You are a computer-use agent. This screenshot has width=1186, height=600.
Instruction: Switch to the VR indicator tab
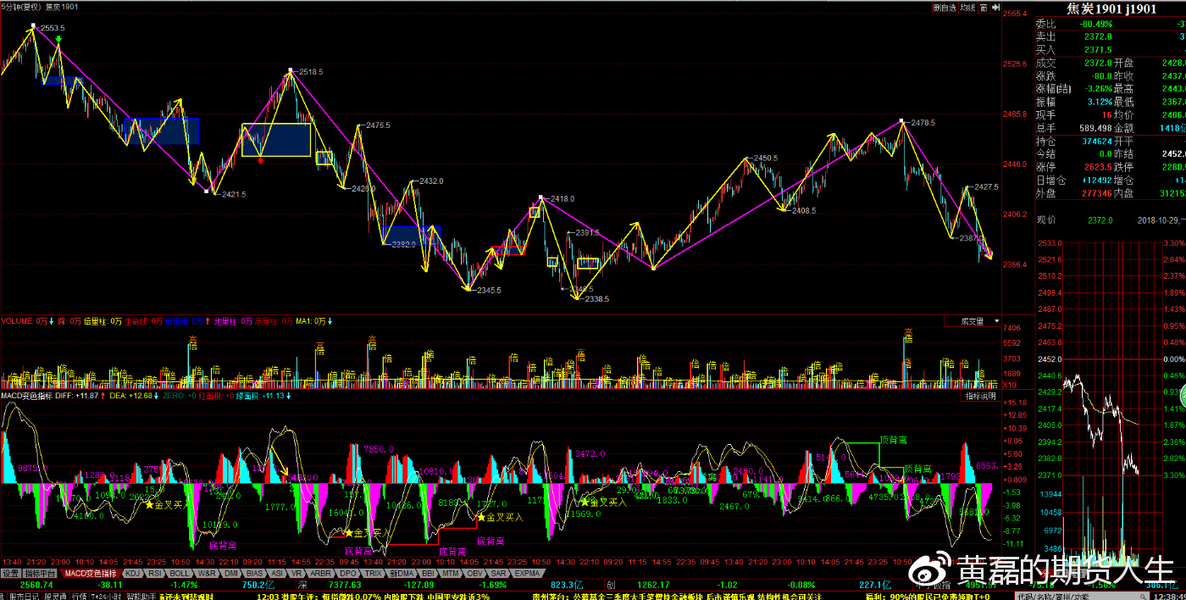296,573
